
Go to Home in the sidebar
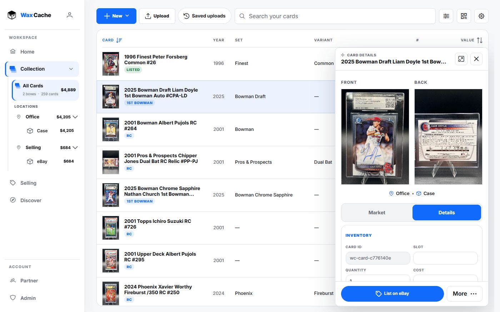click(42, 52)
